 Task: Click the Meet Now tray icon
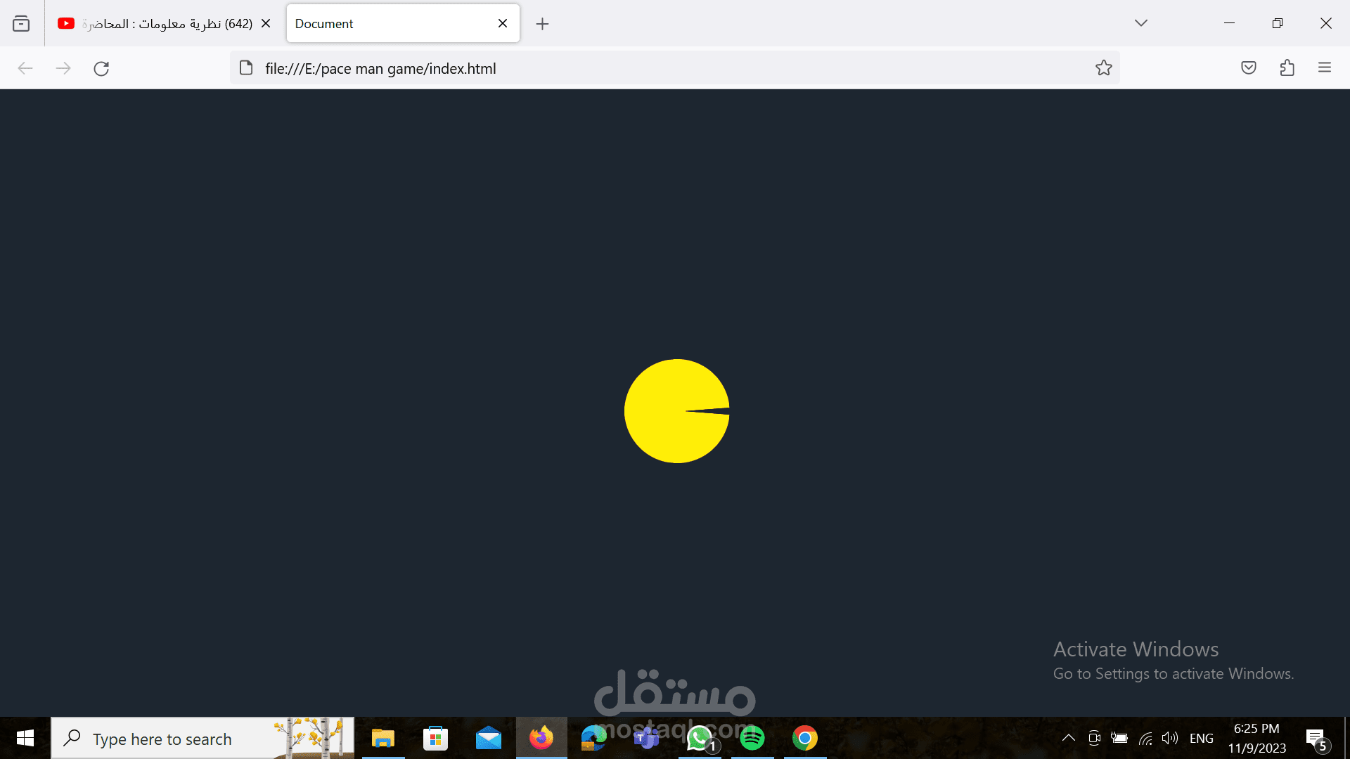click(x=1094, y=738)
